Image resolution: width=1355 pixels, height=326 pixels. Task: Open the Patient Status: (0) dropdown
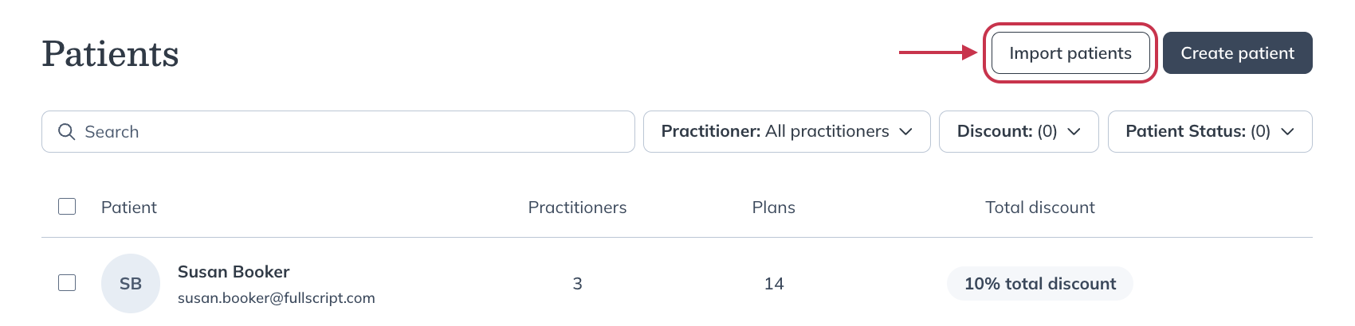click(1210, 132)
